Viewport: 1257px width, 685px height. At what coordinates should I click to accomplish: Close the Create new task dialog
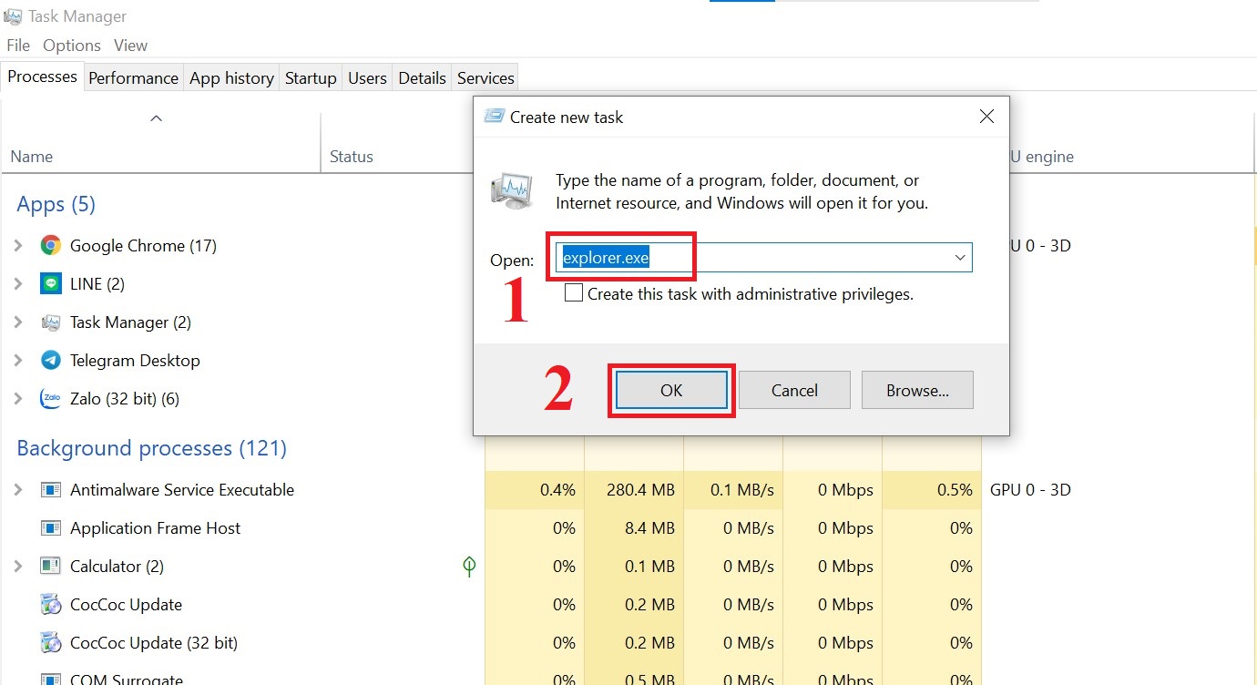point(986,117)
